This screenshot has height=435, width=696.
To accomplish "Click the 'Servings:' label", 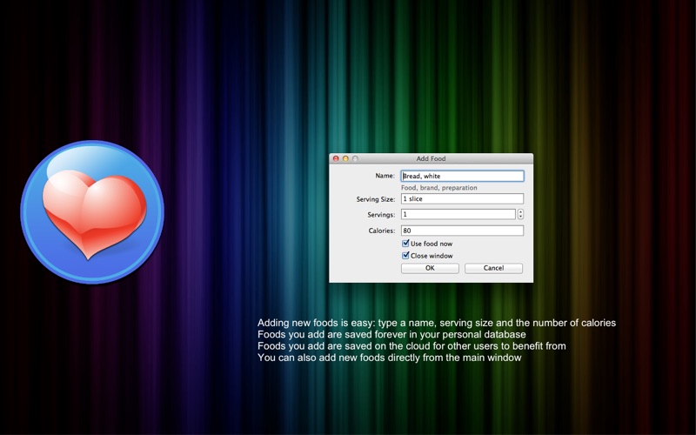I will tap(381, 215).
